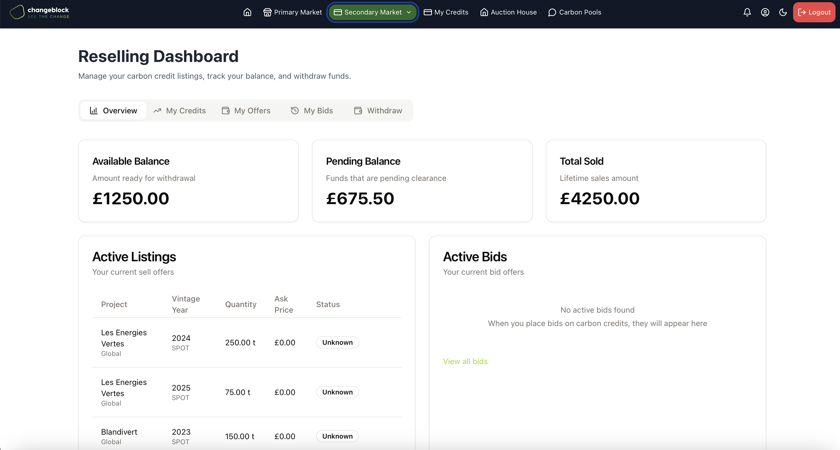The width and height of the screenshot is (840, 450).
Task: Click the Overview bar chart icon
Action: [94, 111]
